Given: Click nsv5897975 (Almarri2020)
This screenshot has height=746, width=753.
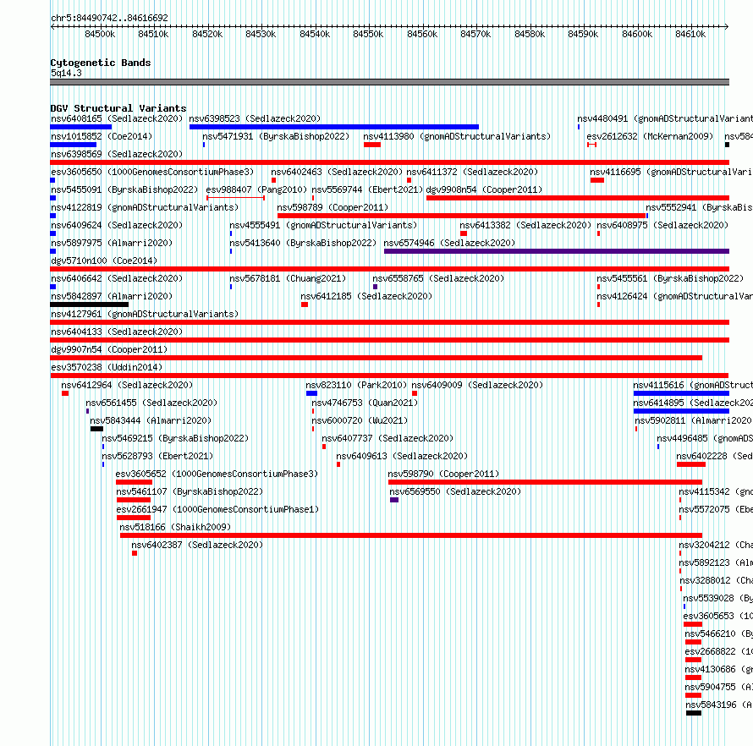Looking at the screenshot, I should 112,243.
